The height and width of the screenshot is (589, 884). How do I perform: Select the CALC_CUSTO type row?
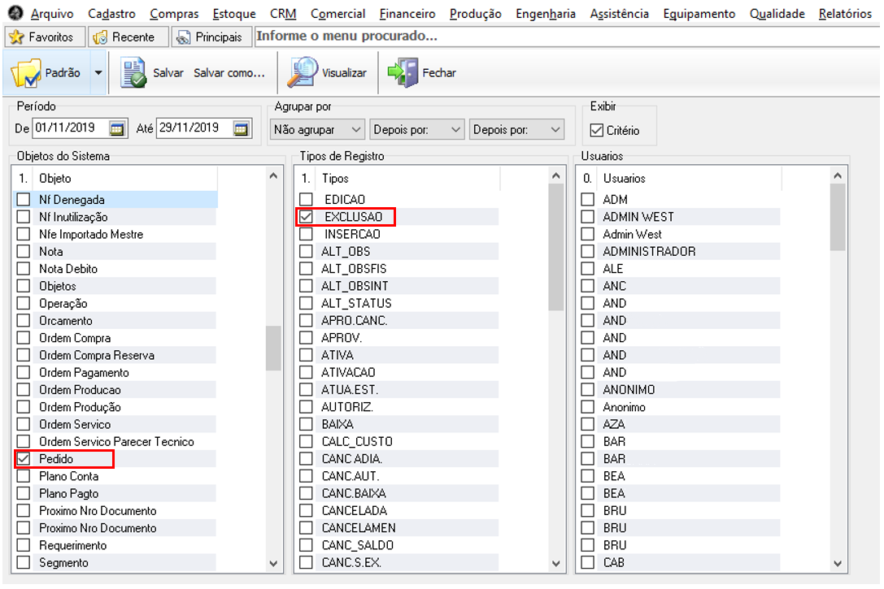tap(398, 442)
